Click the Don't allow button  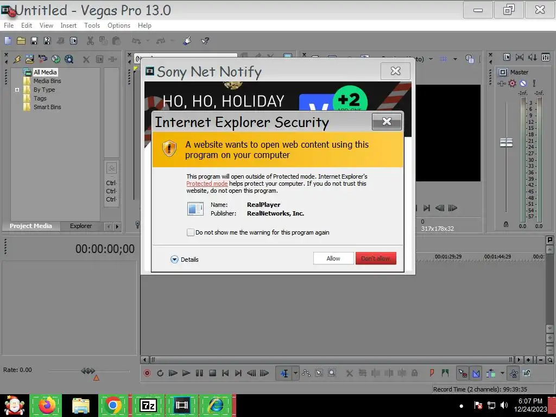(376, 258)
